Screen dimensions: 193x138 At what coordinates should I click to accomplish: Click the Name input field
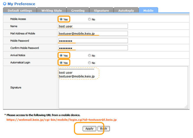pos(93,26)
